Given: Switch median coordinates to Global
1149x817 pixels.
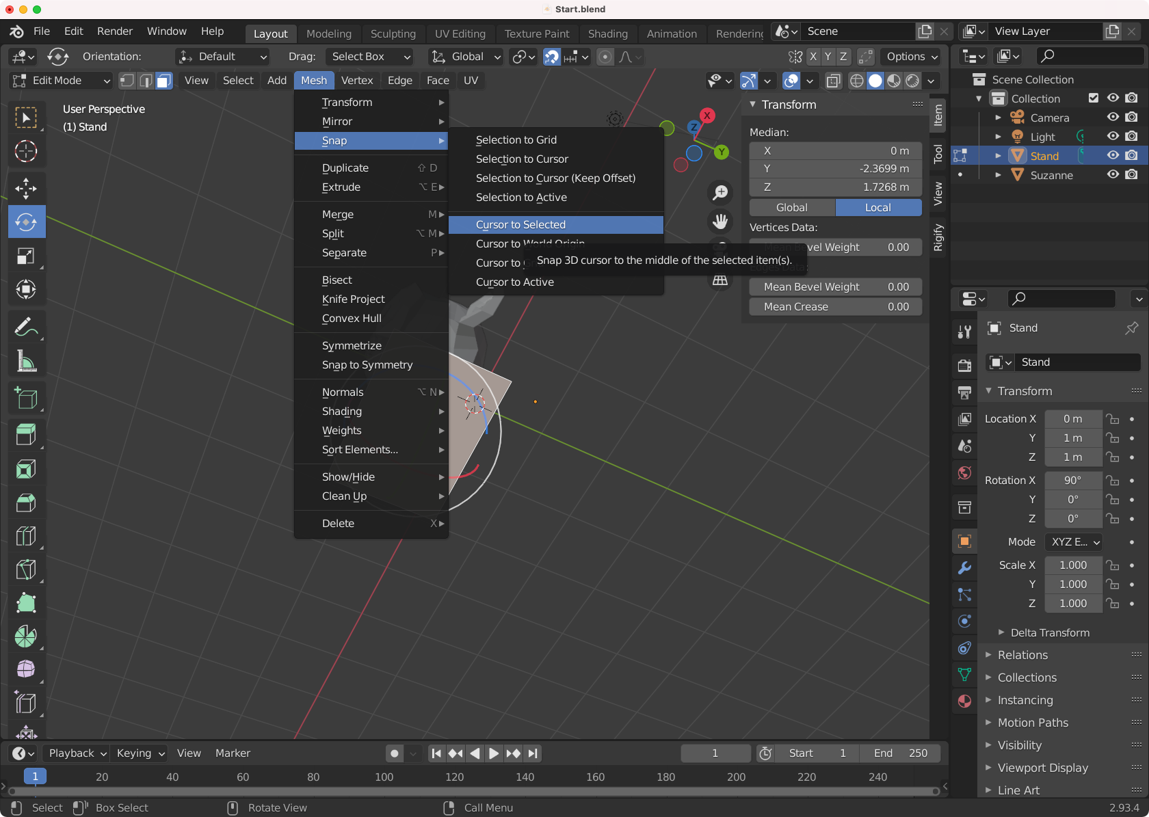Looking at the screenshot, I should point(792,208).
